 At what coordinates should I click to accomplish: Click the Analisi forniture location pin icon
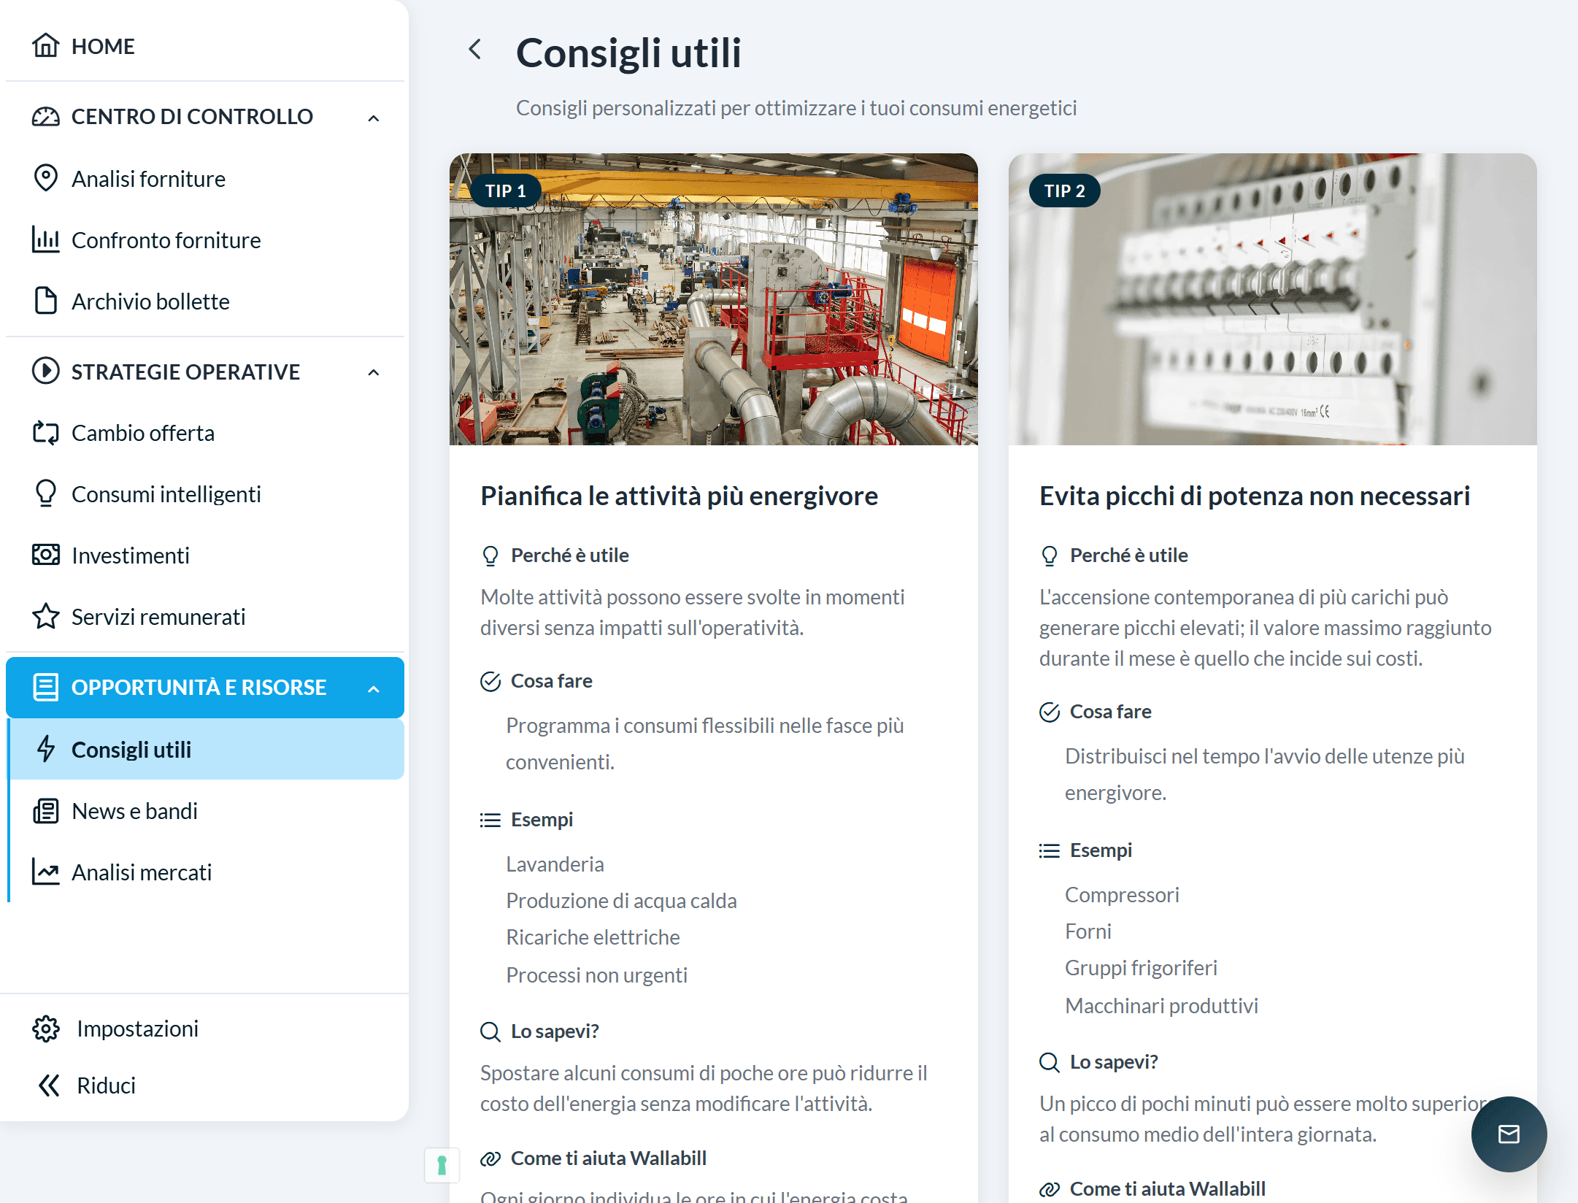pyautogui.click(x=46, y=178)
